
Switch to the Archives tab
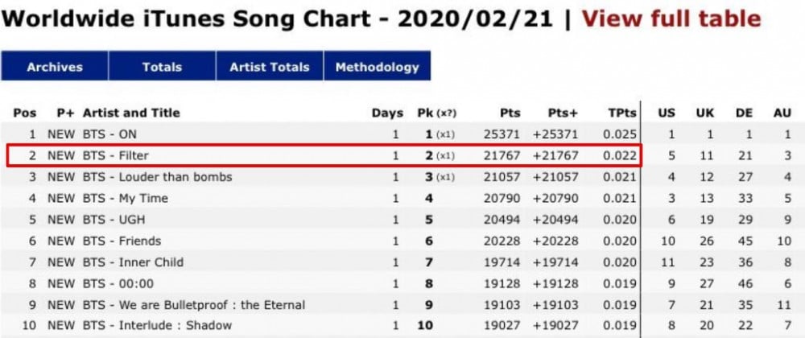click(x=55, y=68)
